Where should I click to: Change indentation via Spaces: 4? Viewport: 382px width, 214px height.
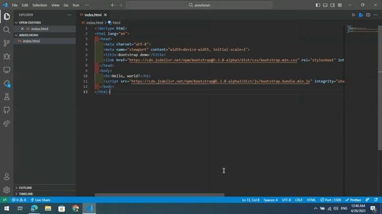pyautogui.click(x=270, y=200)
